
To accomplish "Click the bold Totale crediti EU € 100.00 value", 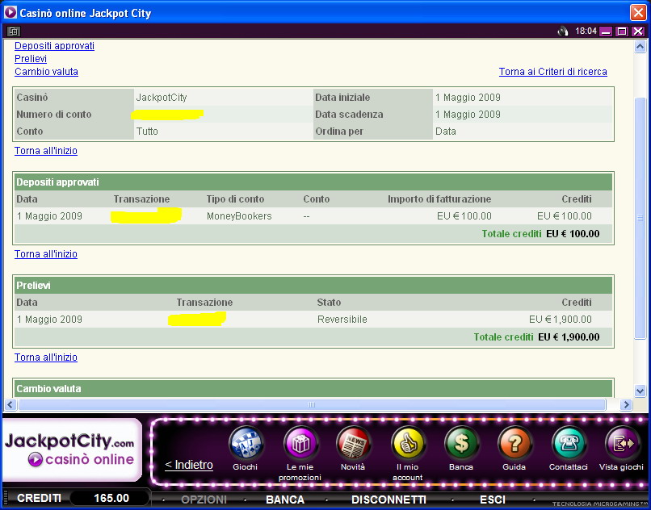I will [573, 234].
